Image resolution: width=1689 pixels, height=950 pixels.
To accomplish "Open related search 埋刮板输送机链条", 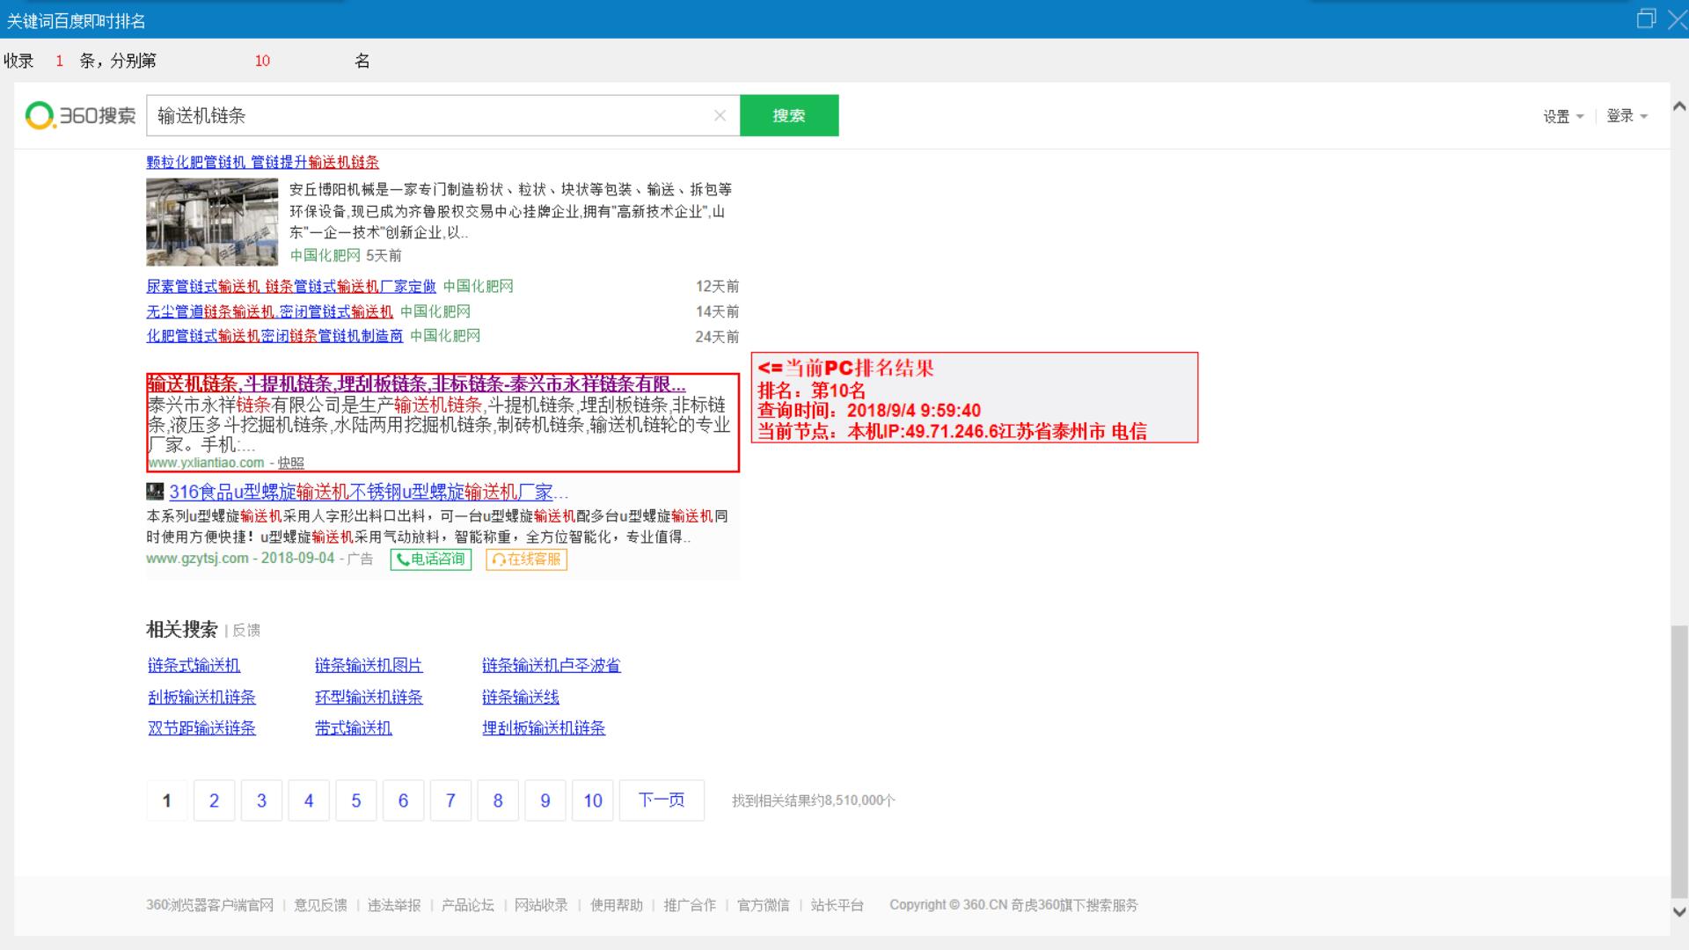I will click(543, 728).
